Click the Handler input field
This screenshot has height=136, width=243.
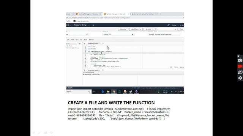pyautogui.click(x=164, y=34)
